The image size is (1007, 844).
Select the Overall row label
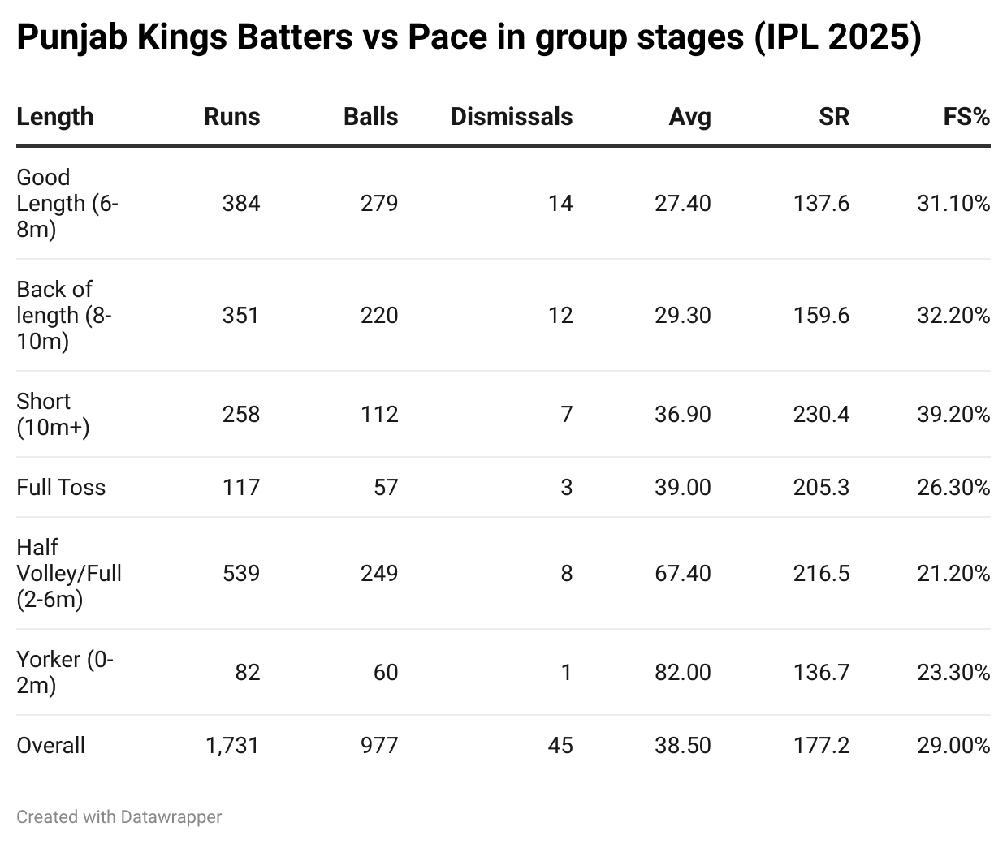(x=50, y=745)
